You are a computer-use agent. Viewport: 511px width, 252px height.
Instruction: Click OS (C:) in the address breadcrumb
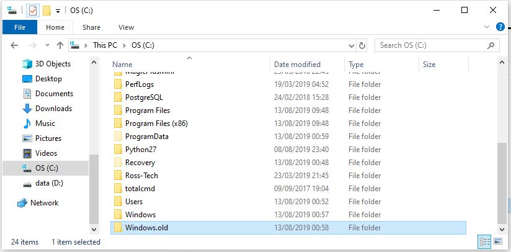pos(143,45)
